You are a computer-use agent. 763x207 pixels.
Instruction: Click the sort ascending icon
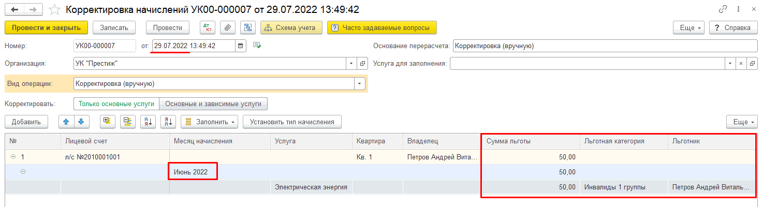coord(148,122)
